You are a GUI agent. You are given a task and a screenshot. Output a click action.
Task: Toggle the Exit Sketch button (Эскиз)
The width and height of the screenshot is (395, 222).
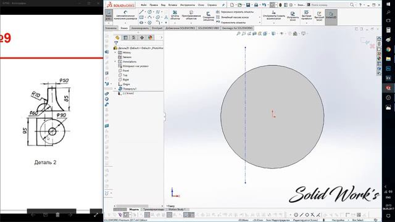tap(109, 15)
